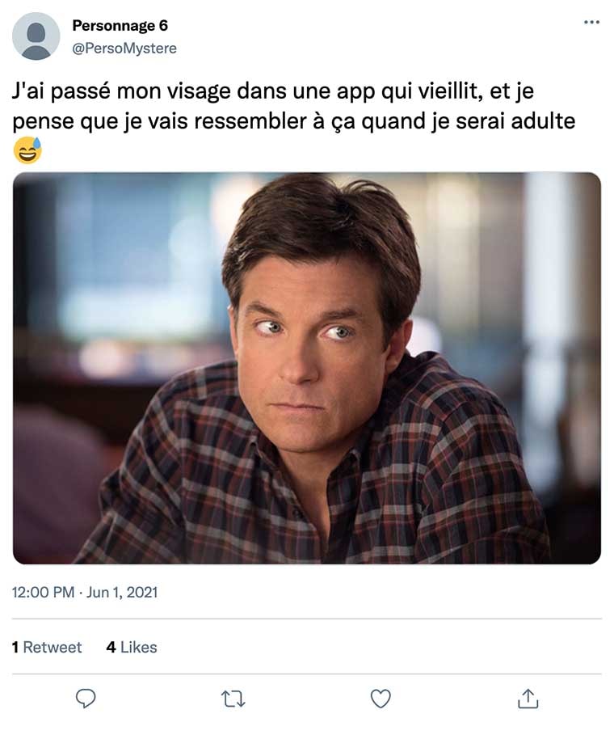Open the three-dot more options menu
614x735 pixels.
coord(591,23)
